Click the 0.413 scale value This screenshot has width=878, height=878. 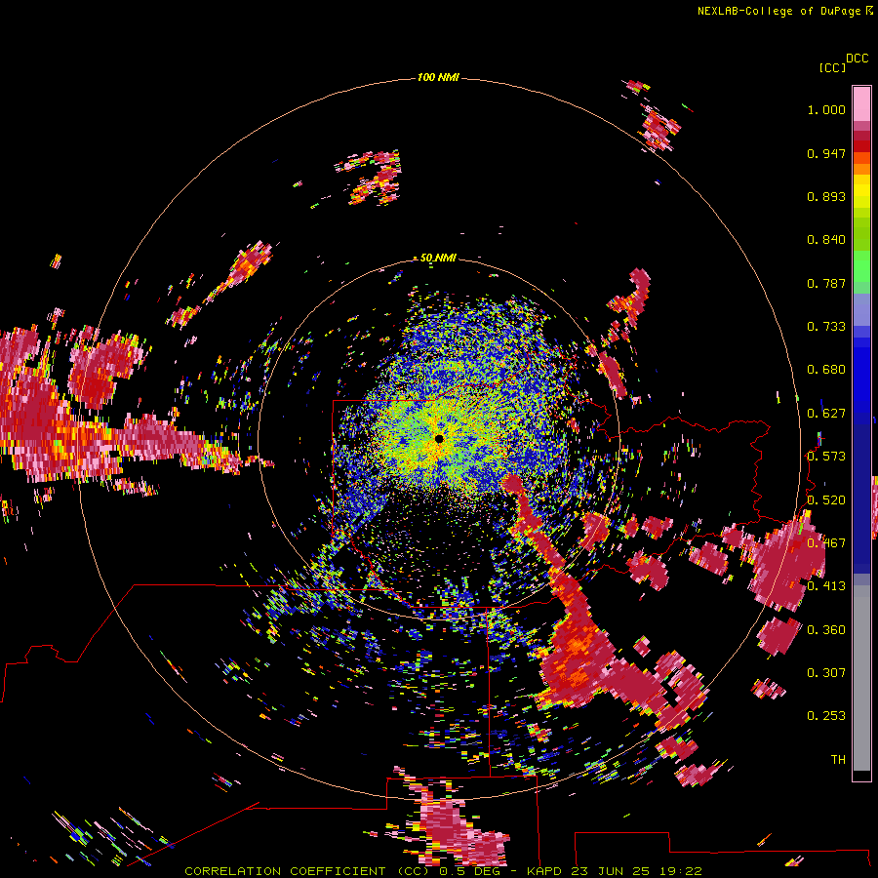[826, 586]
